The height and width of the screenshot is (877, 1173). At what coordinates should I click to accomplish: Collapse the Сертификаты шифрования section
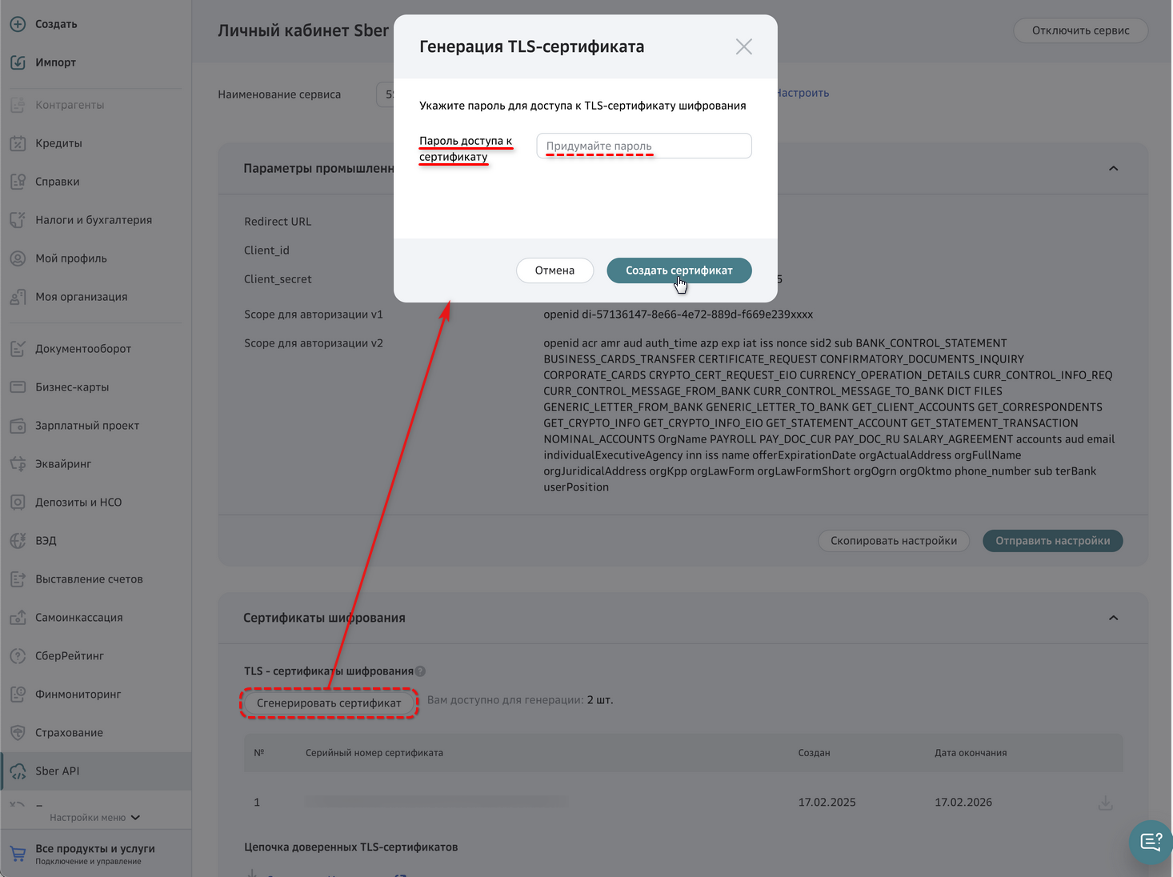1113,618
